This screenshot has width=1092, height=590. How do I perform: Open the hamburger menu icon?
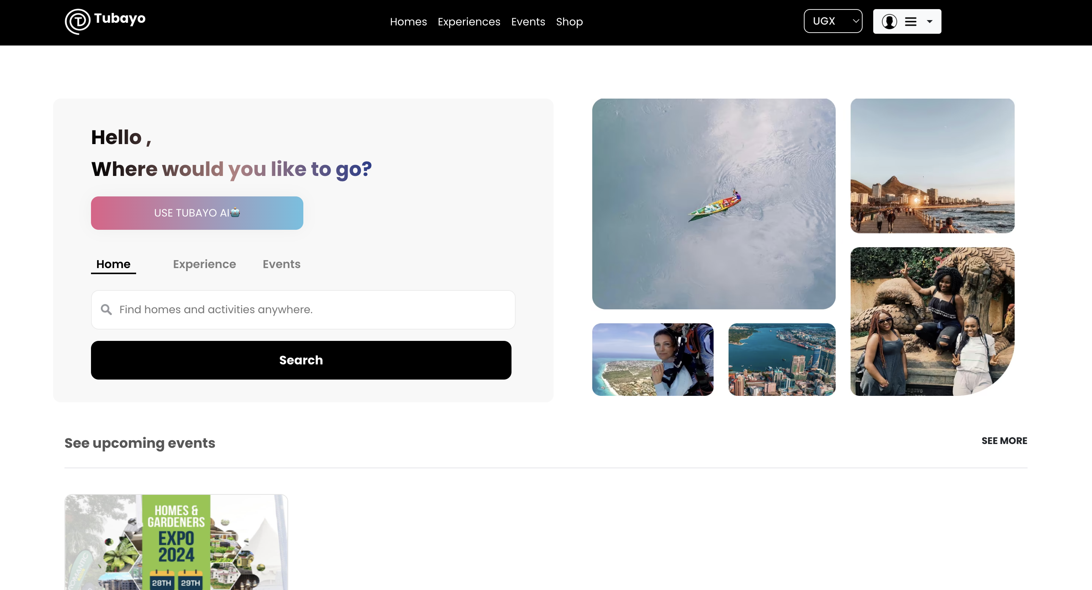(910, 22)
